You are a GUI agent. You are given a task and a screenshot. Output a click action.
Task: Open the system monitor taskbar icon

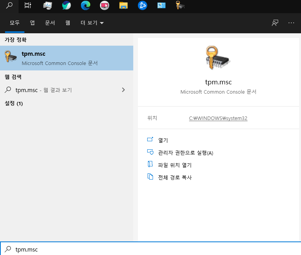[47, 5]
